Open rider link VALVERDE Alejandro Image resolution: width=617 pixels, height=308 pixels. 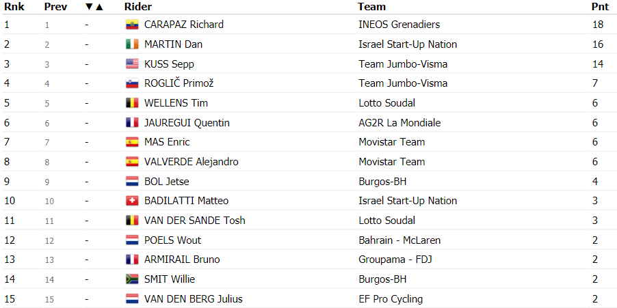pos(192,161)
